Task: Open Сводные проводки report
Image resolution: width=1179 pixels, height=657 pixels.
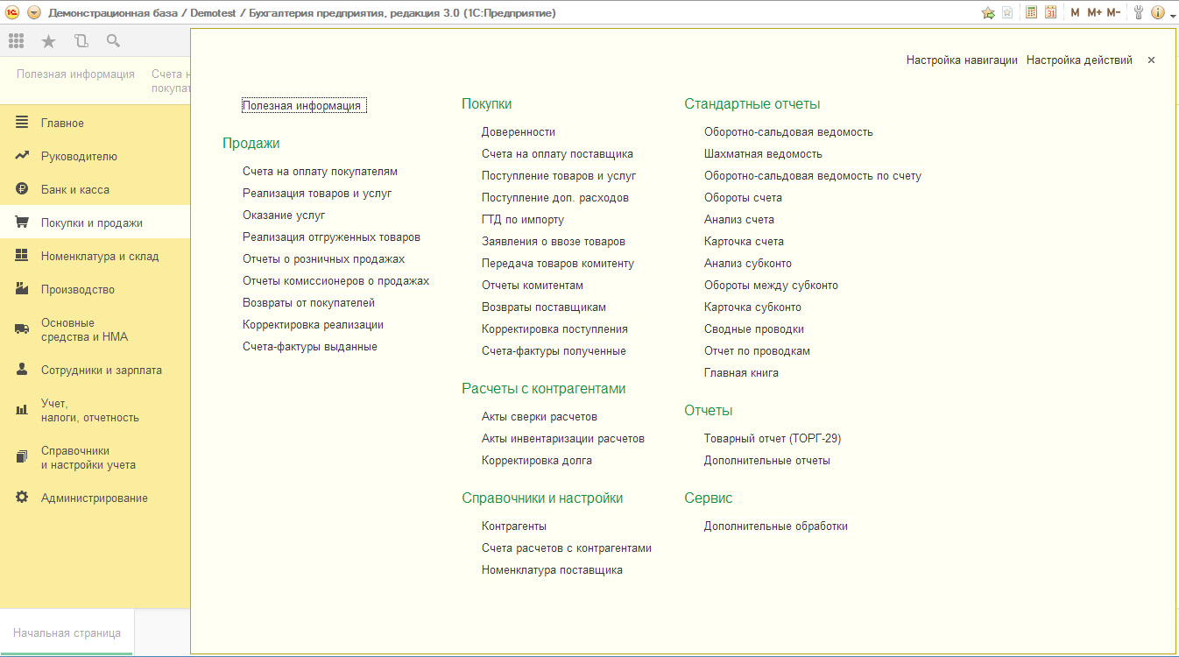Action: pos(754,329)
